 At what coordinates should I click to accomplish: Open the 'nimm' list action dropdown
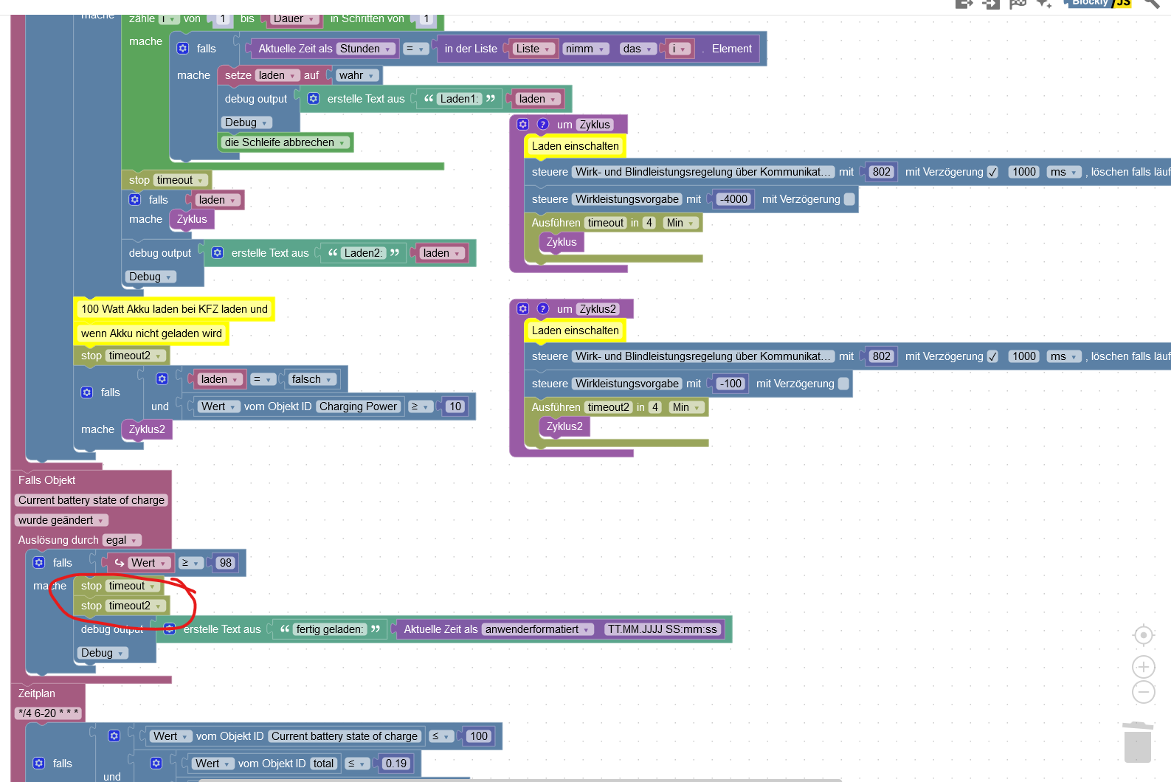pyautogui.click(x=585, y=49)
